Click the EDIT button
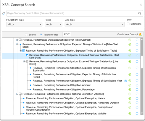 click(x=67, y=34)
